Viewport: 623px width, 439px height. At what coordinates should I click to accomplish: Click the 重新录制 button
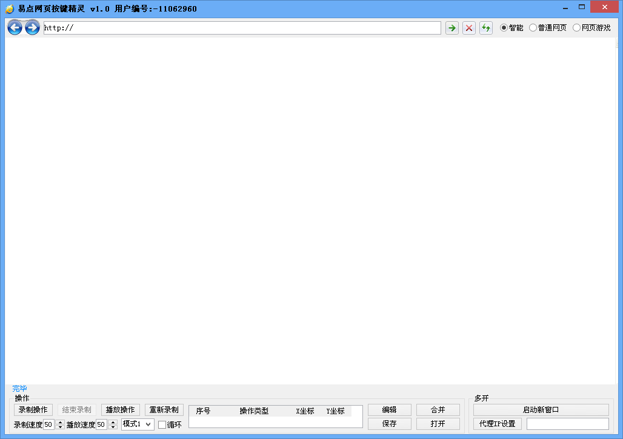pos(164,409)
